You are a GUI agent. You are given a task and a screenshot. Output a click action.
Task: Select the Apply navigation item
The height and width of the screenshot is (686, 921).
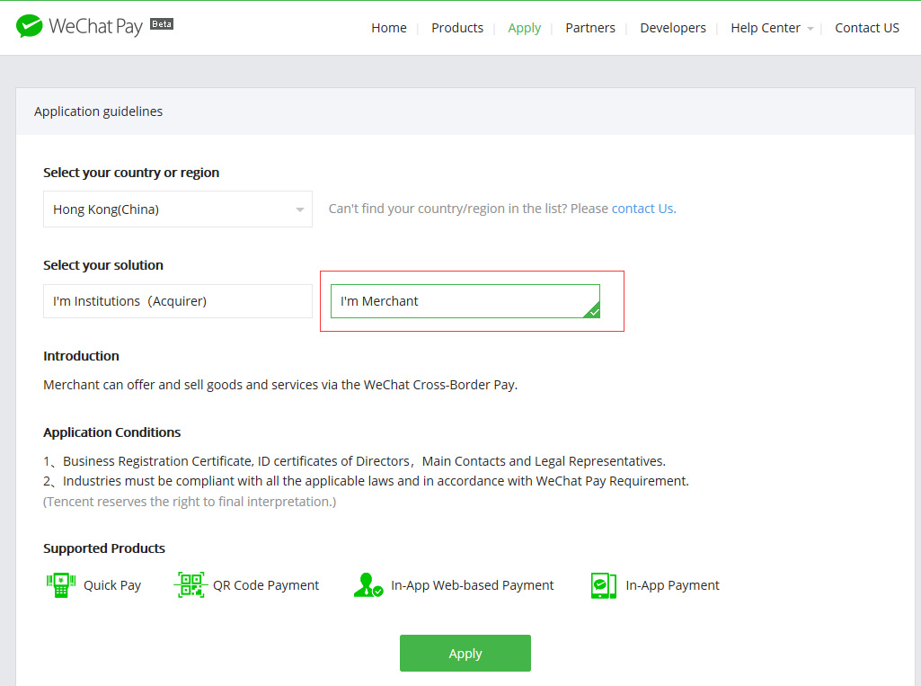pos(524,28)
